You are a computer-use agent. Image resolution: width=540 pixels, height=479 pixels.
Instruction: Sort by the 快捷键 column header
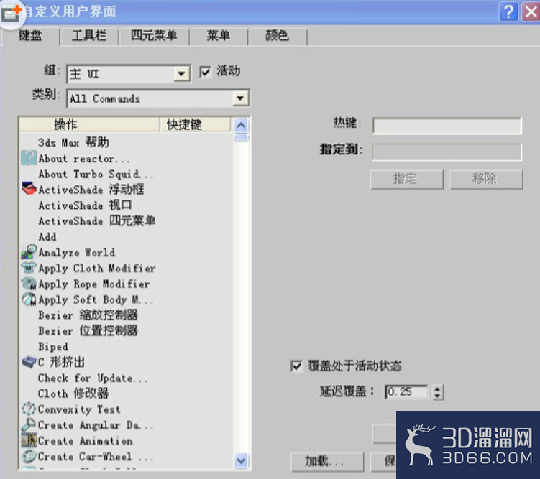click(x=195, y=124)
